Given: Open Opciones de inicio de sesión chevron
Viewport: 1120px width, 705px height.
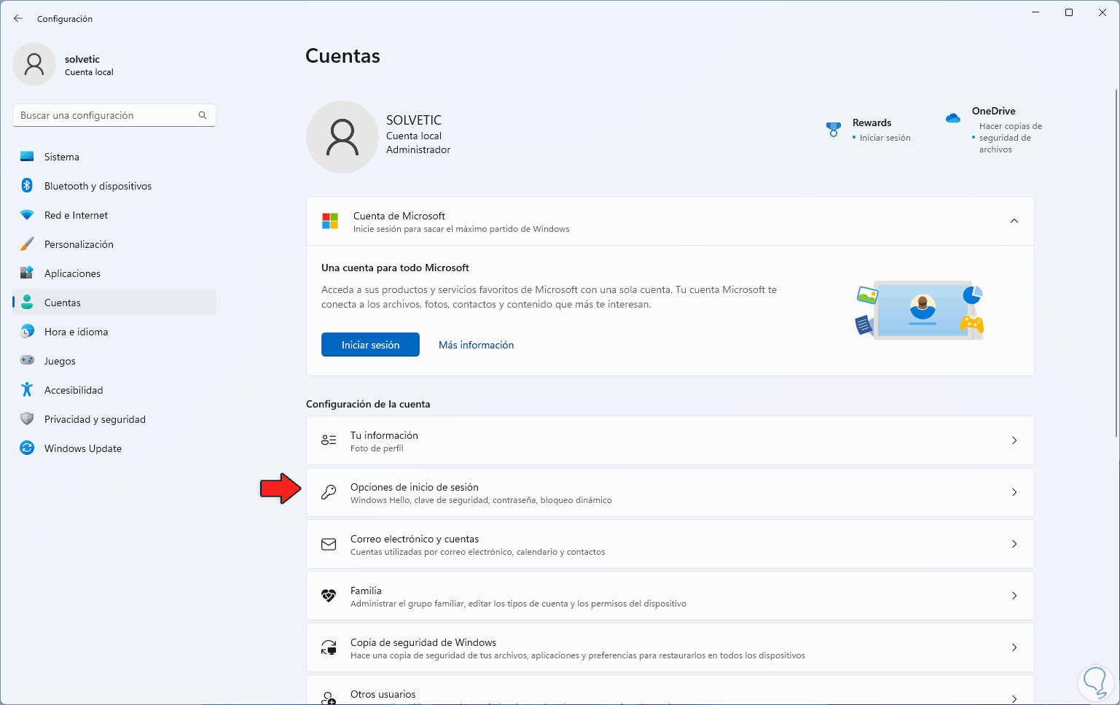Looking at the screenshot, I should (1014, 492).
